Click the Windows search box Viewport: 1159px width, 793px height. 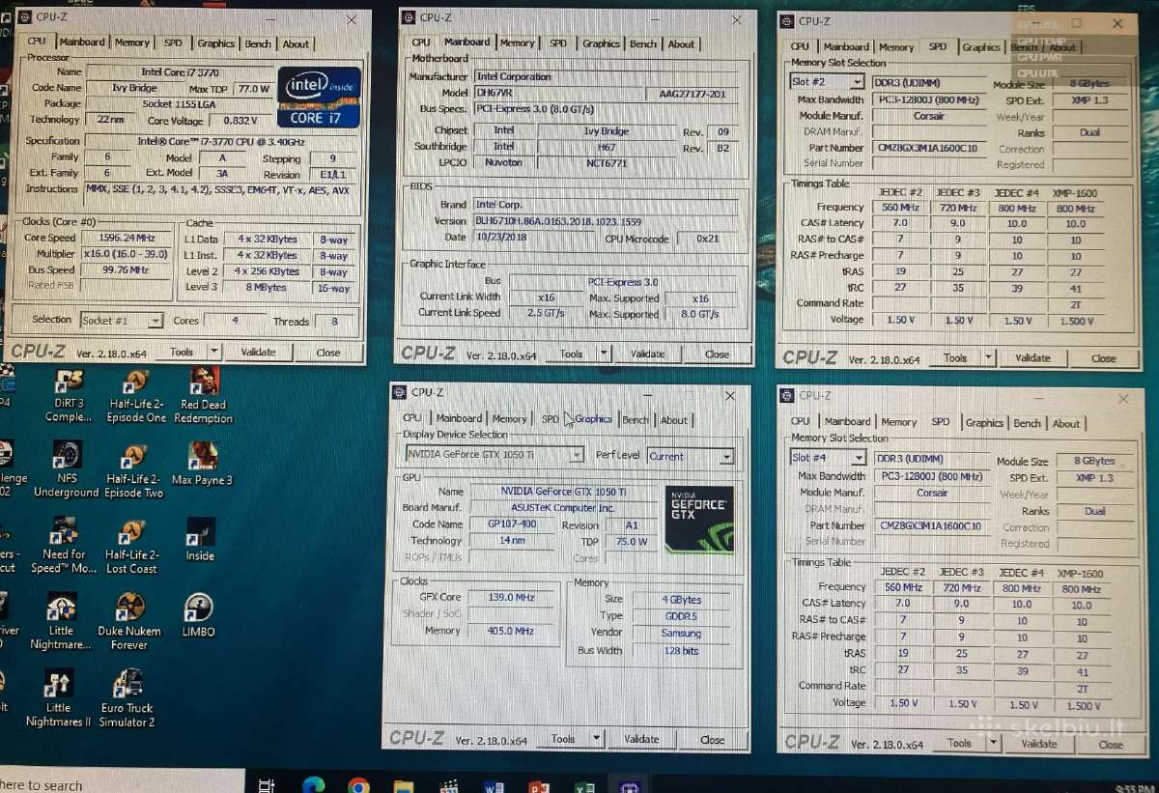pyautogui.click(x=122, y=781)
